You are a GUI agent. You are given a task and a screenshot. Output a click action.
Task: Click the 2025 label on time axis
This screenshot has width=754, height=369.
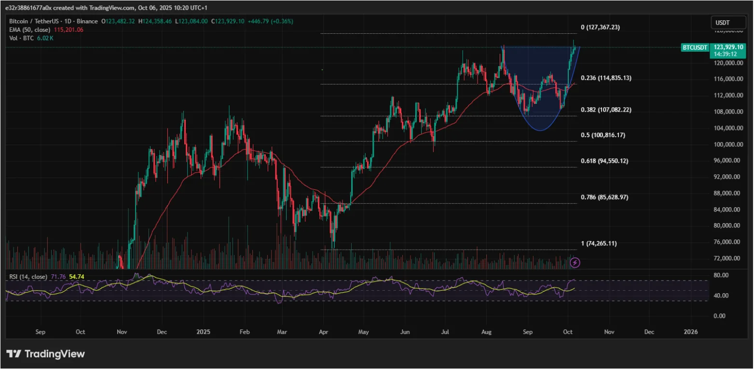pyautogui.click(x=203, y=332)
